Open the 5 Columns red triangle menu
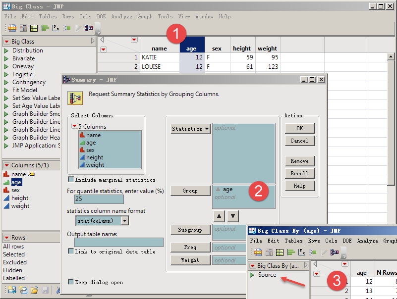This screenshot has height=299, width=397. tap(75, 126)
